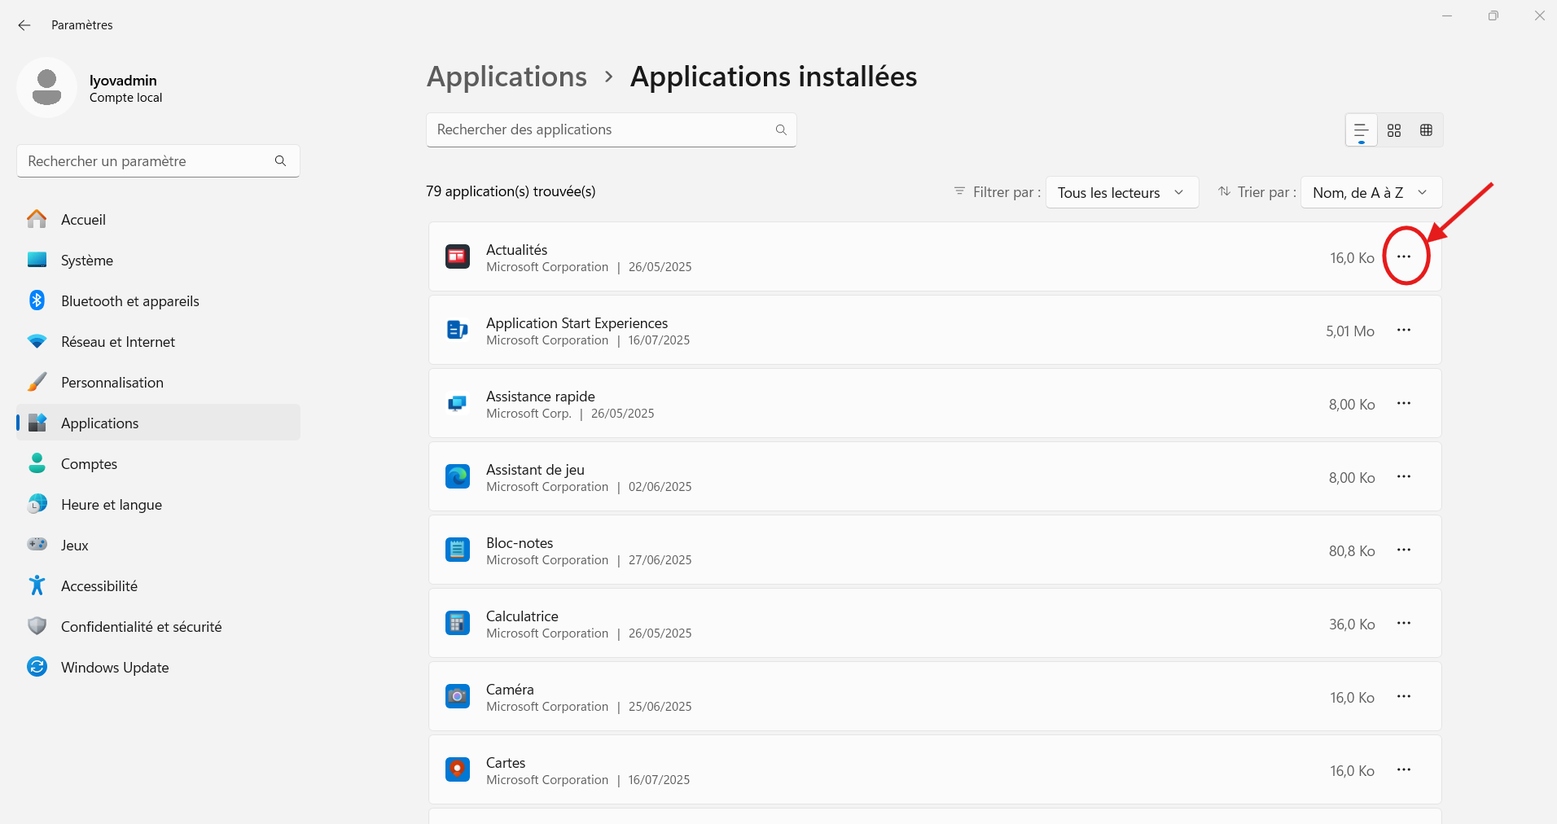Image resolution: width=1557 pixels, height=824 pixels.
Task: Switch to grid view layout icon
Action: [1394, 130]
